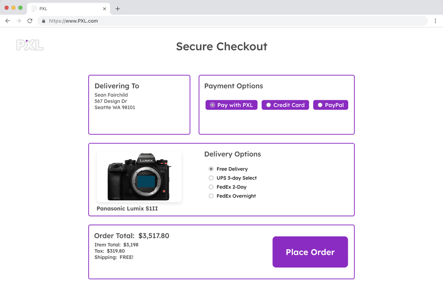Choose PayPal payment option
The width and height of the screenshot is (443, 288).
(x=331, y=105)
